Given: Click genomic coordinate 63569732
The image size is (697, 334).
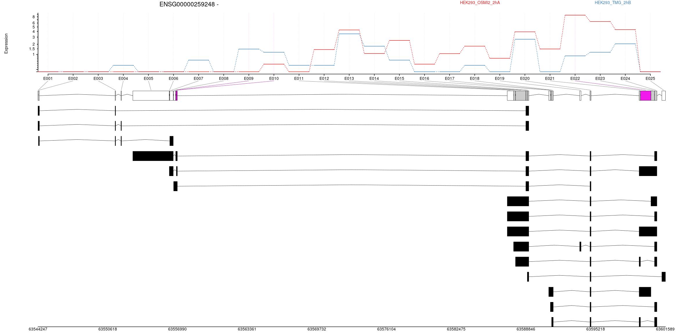Looking at the screenshot, I should (x=317, y=329).
